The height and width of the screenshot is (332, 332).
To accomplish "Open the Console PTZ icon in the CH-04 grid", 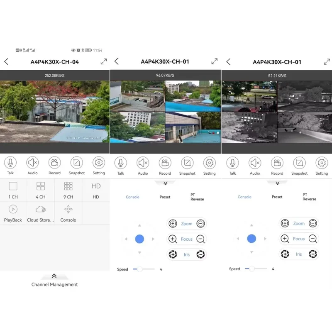I will [x=68, y=213].
